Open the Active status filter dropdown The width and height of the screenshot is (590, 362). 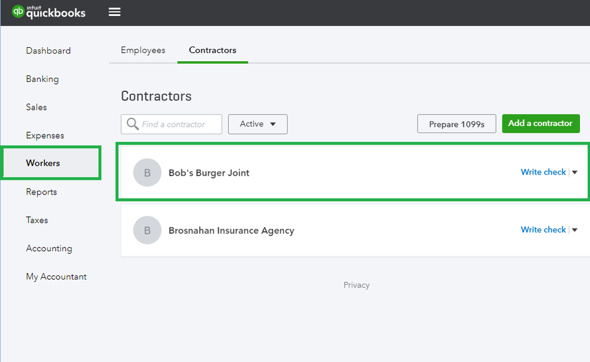click(257, 124)
